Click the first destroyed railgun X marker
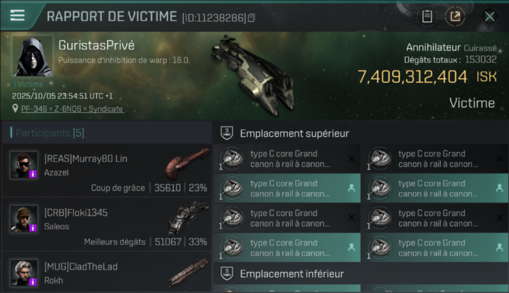Image resolution: width=509 pixels, height=293 pixels. pyautogui.click(x=351, y=158)
